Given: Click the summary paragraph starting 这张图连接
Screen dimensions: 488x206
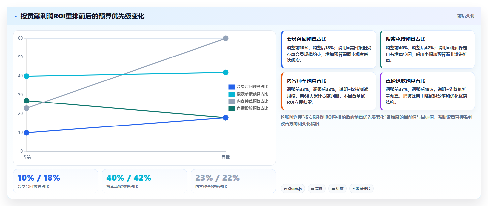Looking at the screenshot, I should 376,120.
